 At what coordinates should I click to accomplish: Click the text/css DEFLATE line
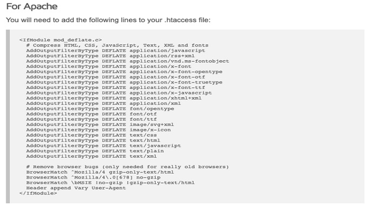(92, 135)
